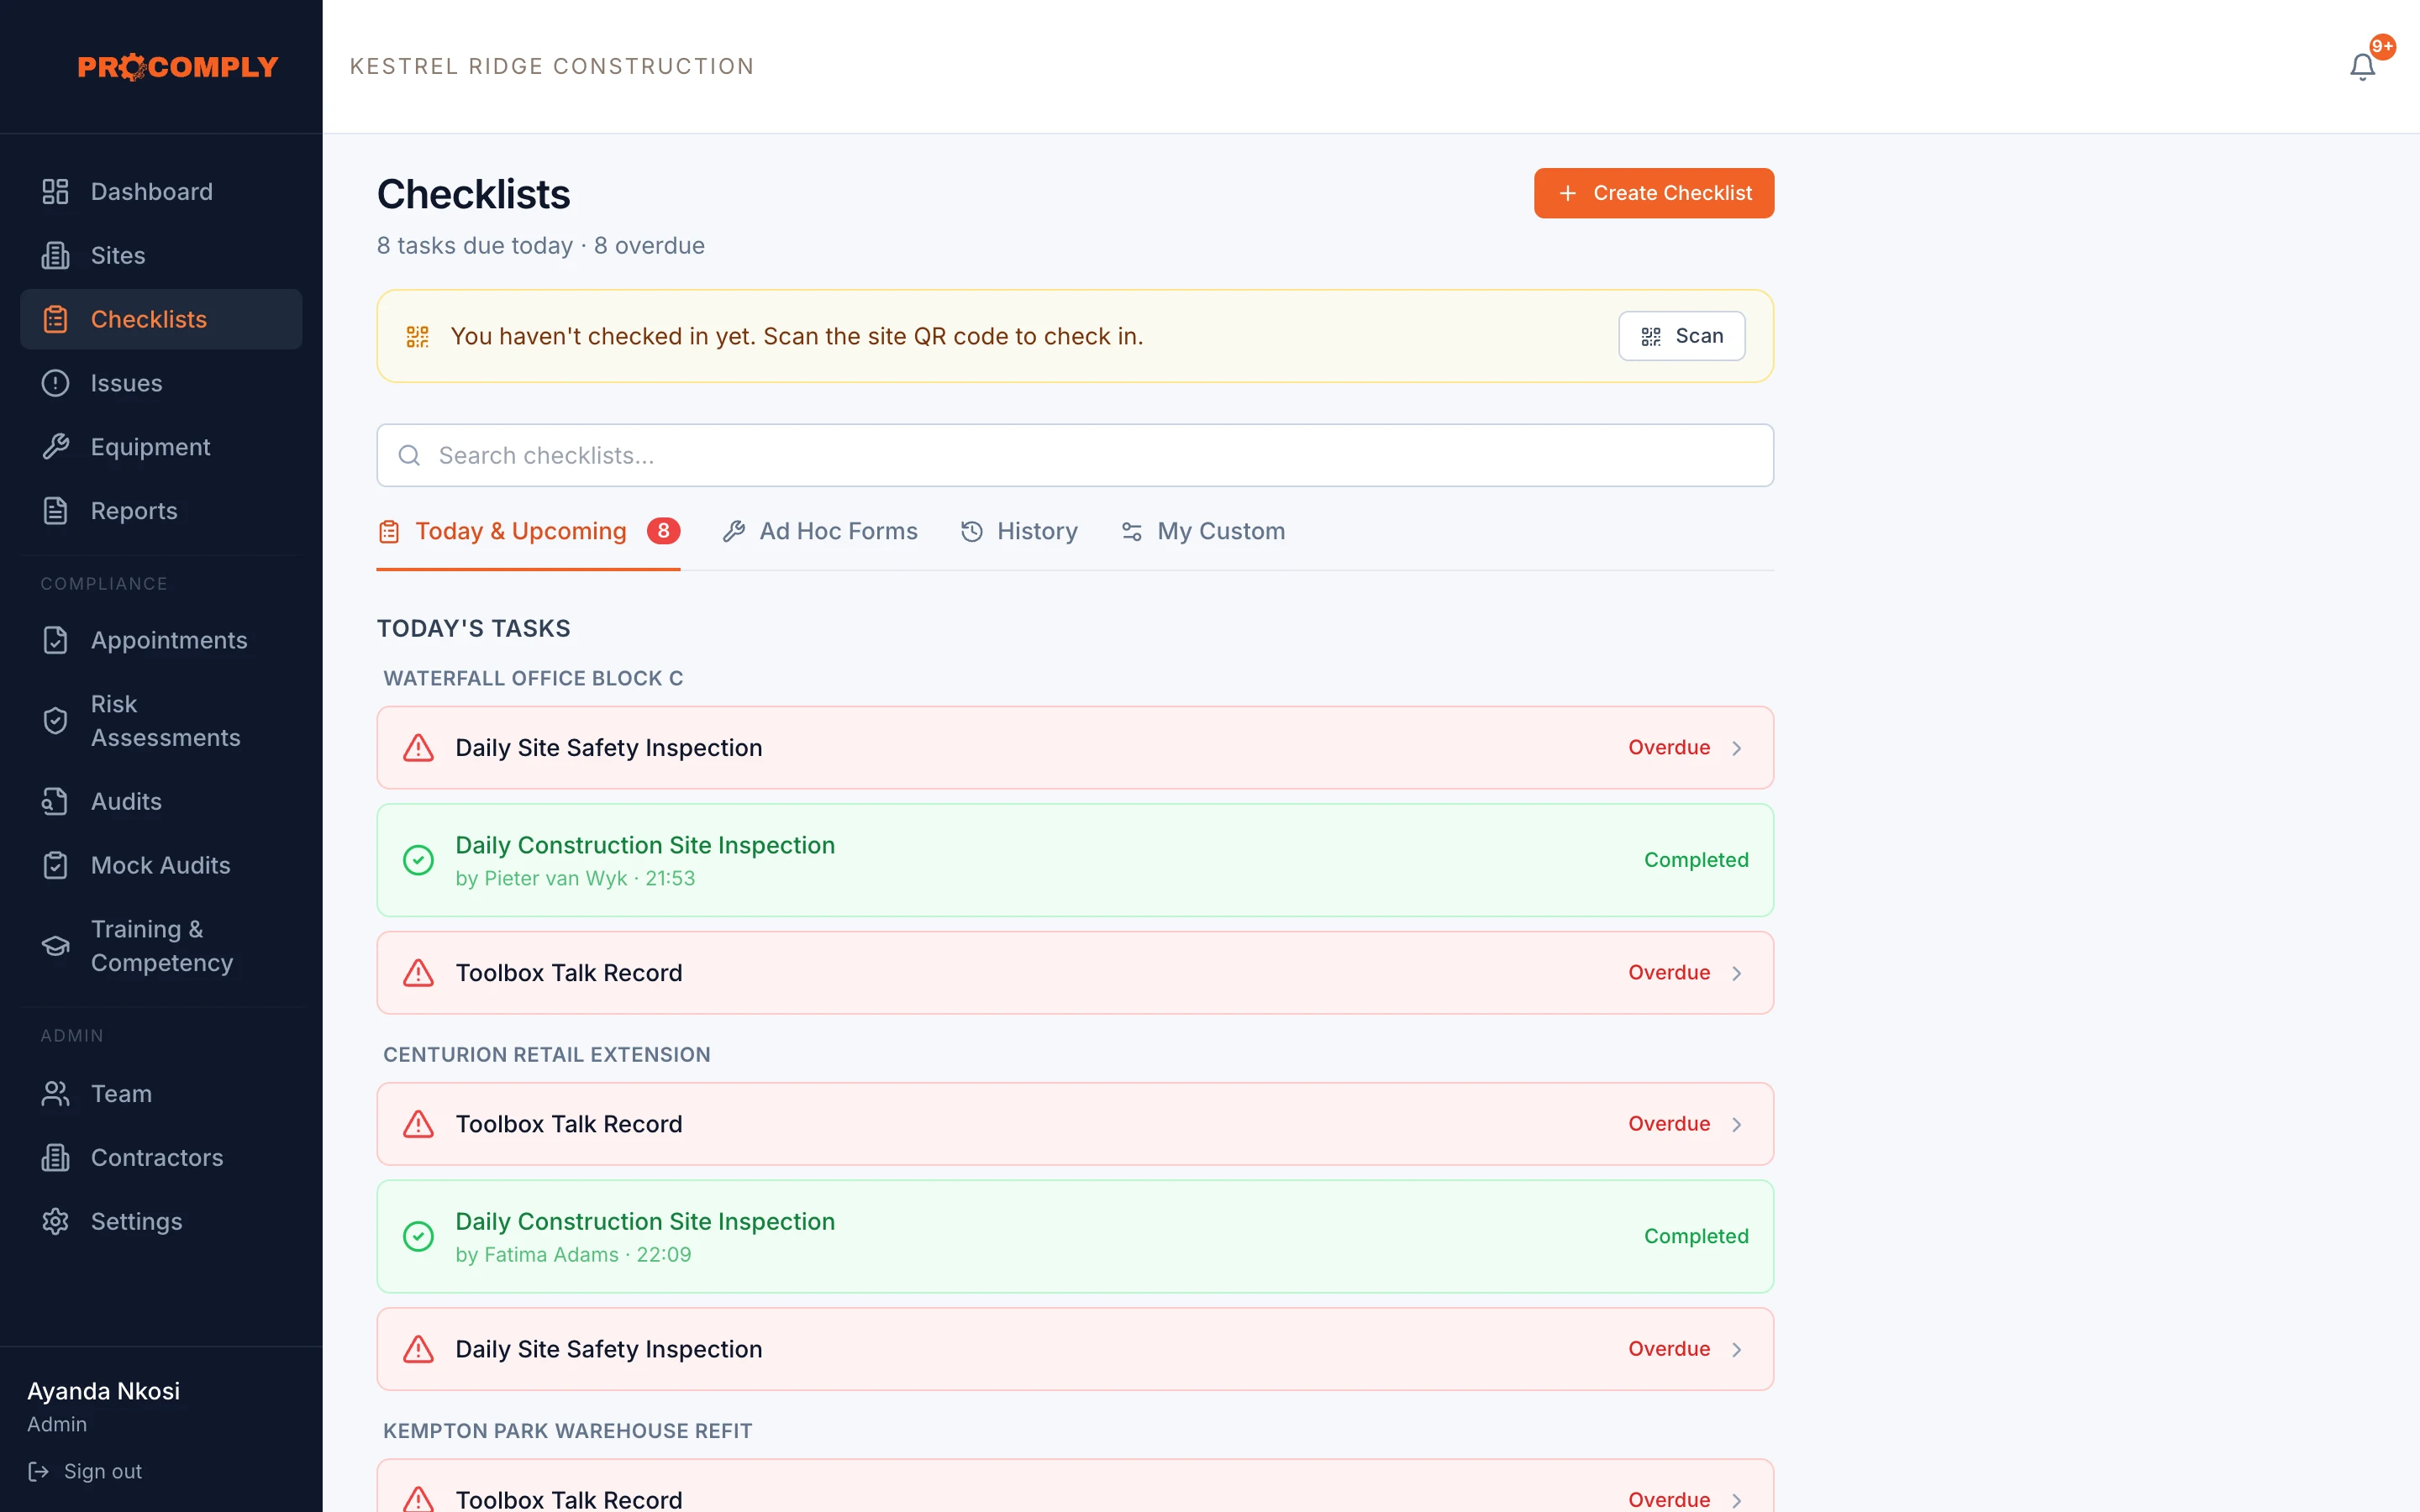
Task: Click the Team people icon
Action: click(x=55, y=1093)
